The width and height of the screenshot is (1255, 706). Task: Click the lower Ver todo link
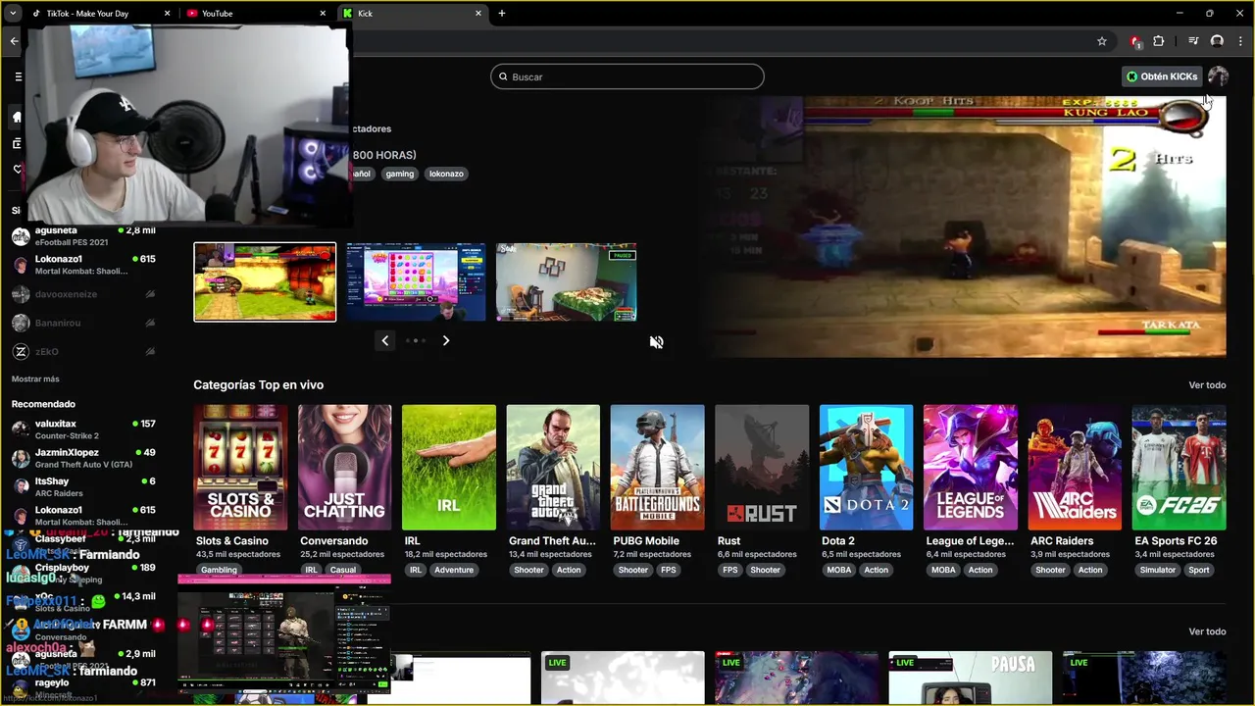(x=1207, y=631)
